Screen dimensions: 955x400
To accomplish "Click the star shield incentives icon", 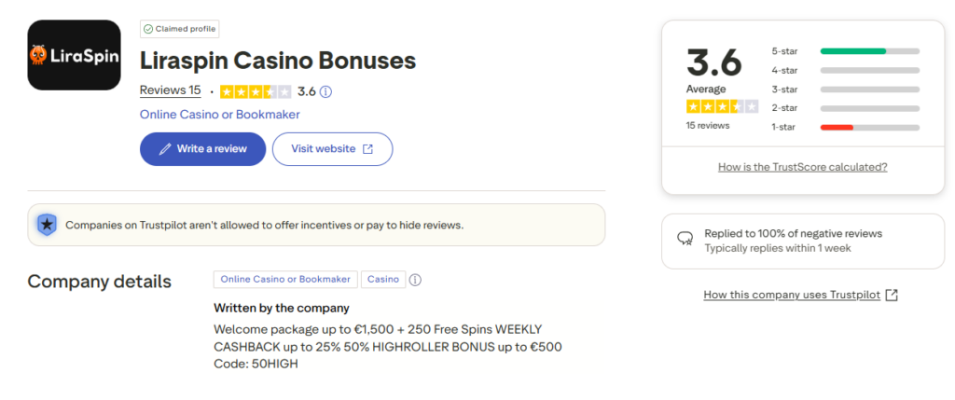I will pos(46,225).
